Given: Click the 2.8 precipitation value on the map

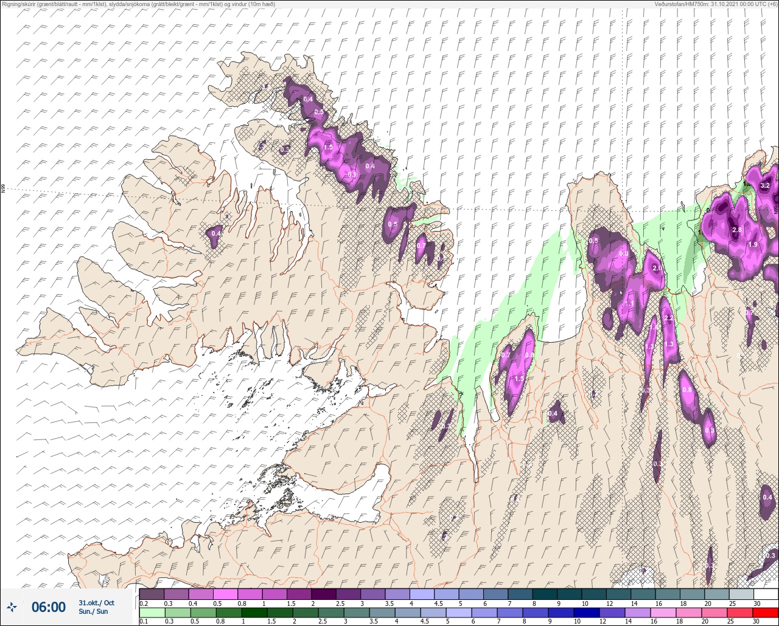Looking at the screenshot, I should pyautogui.click(x=736, y=230).
